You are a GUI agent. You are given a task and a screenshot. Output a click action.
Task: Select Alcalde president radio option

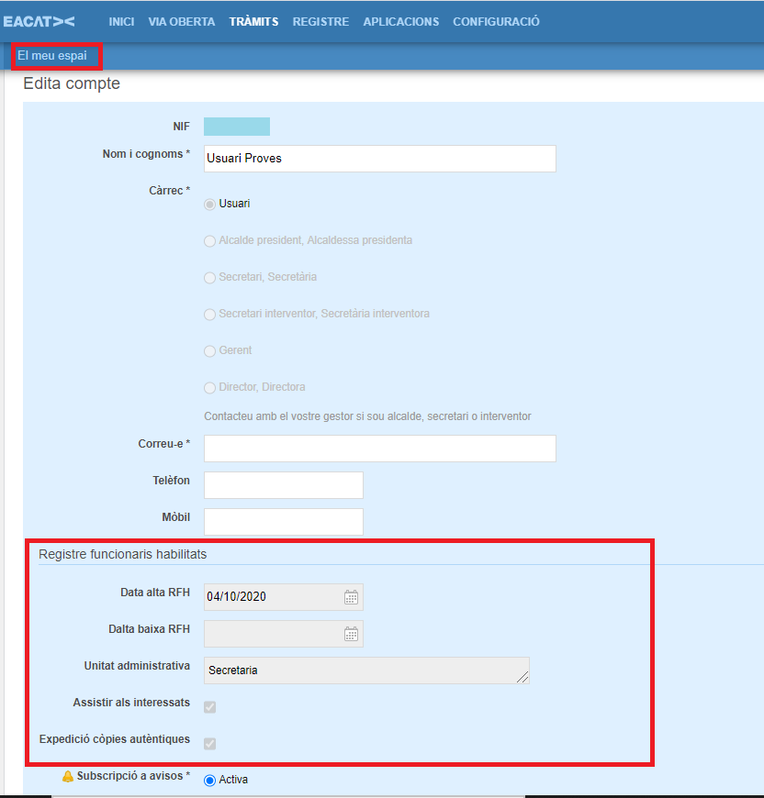pos(209,240)
